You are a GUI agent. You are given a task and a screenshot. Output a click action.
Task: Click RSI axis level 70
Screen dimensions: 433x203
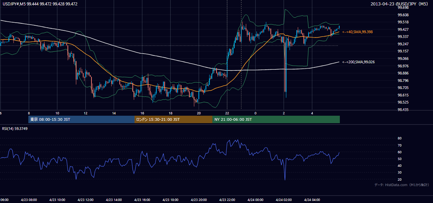pos(399,145)
